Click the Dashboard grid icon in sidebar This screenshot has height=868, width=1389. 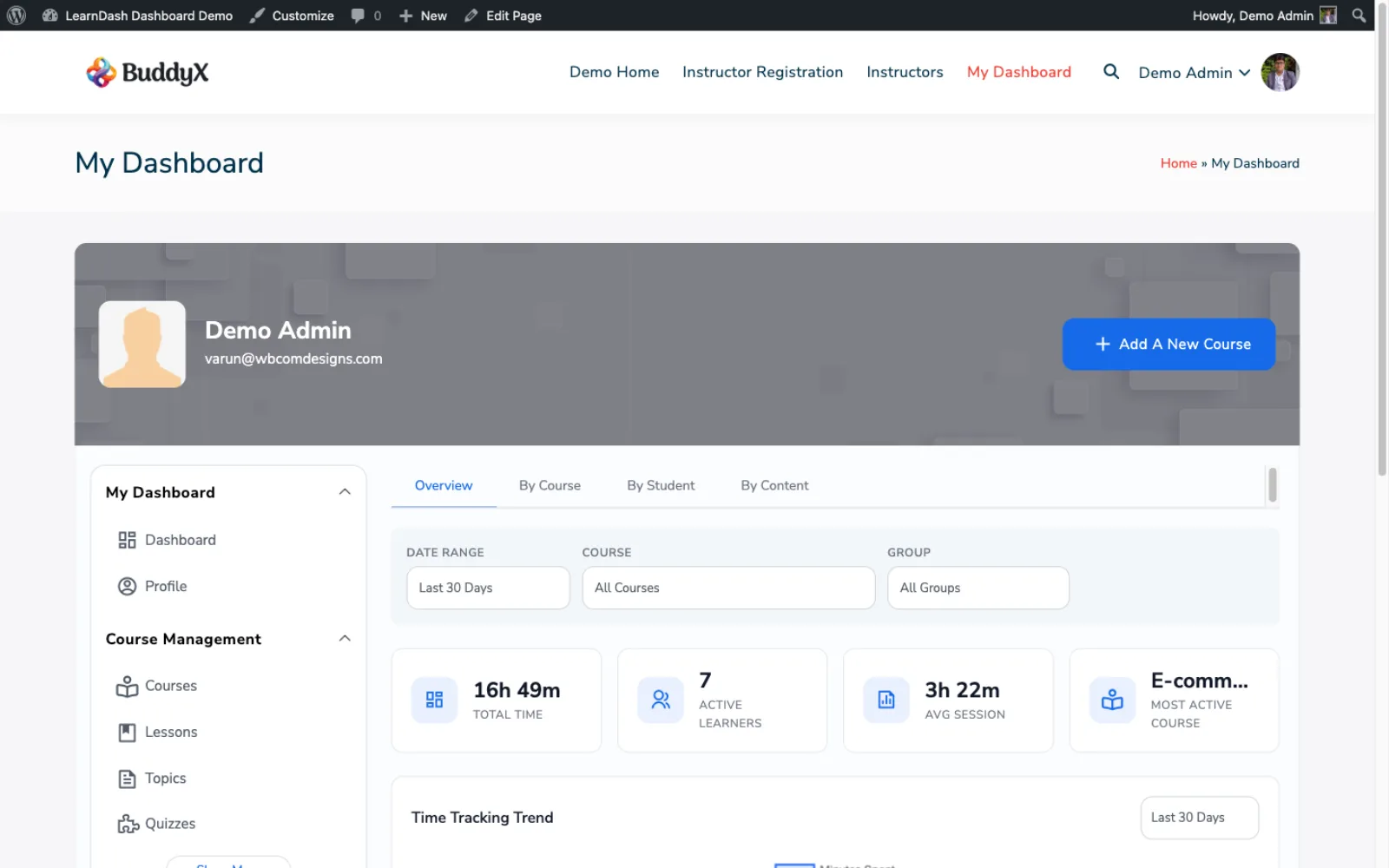coord(127,540)
